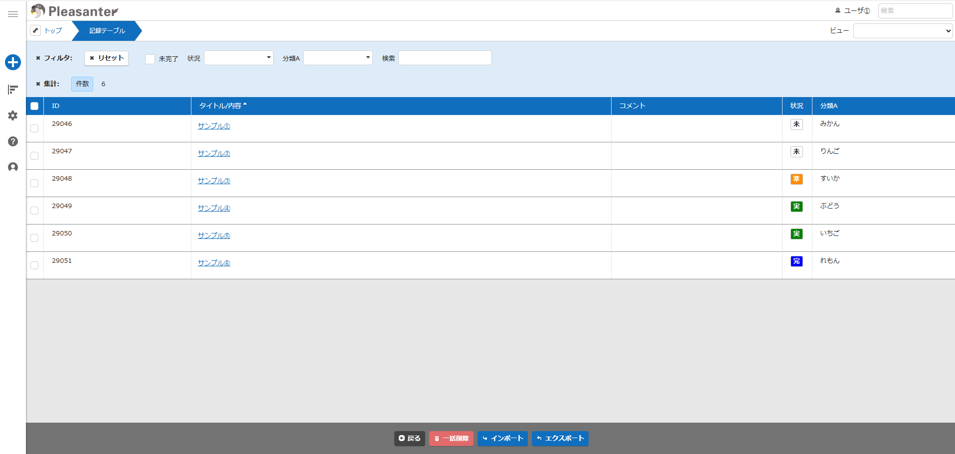Click the リセット filter reset button
This screenshot has height=454, width=955.
point(107,58)
